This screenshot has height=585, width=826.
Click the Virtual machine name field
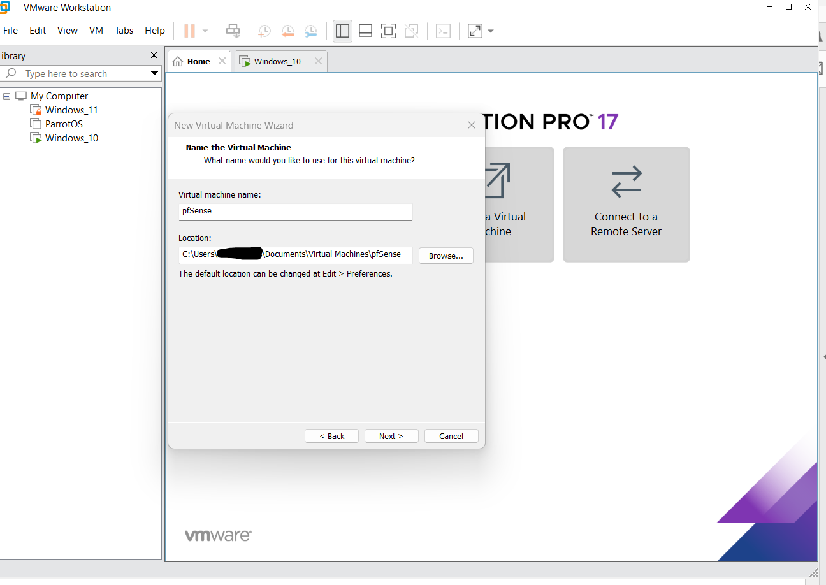[x=296, y=212]
